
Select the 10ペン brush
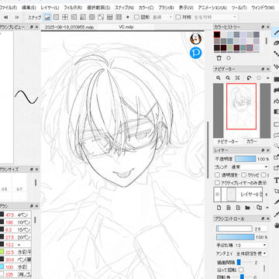pyautogui.click(x=15, y=222)
